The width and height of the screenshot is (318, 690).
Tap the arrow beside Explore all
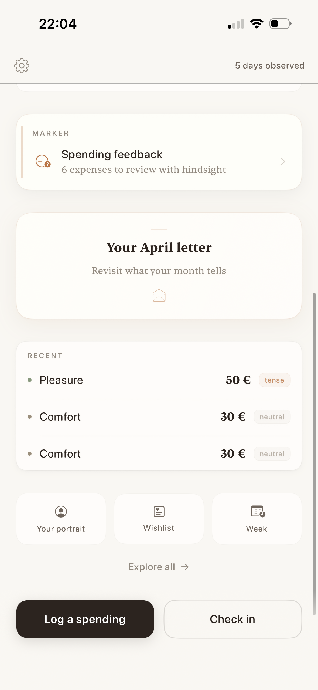click(185, 567)
